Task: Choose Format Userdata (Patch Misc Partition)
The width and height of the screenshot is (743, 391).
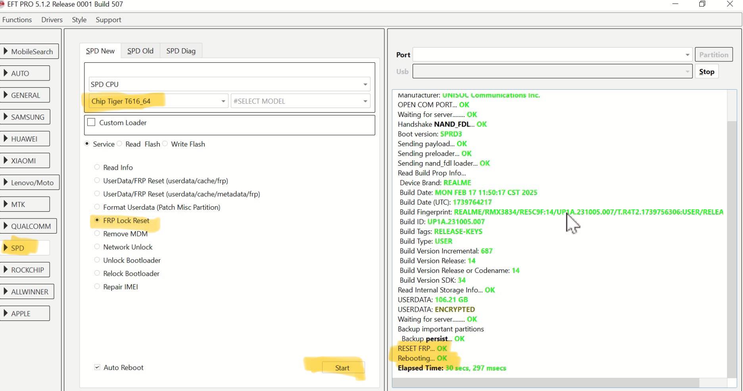Action: 97,207
